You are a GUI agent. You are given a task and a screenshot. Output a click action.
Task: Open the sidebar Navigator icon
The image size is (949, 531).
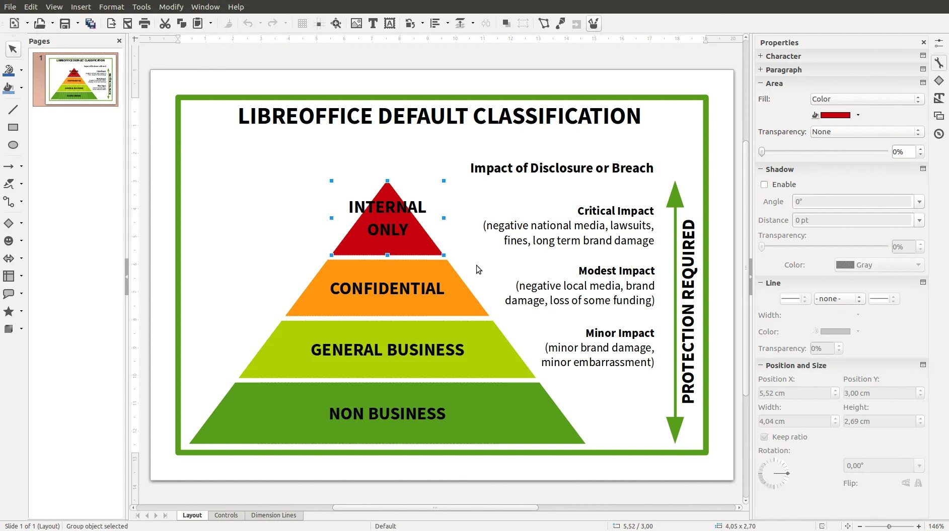(x=939, y=134)
